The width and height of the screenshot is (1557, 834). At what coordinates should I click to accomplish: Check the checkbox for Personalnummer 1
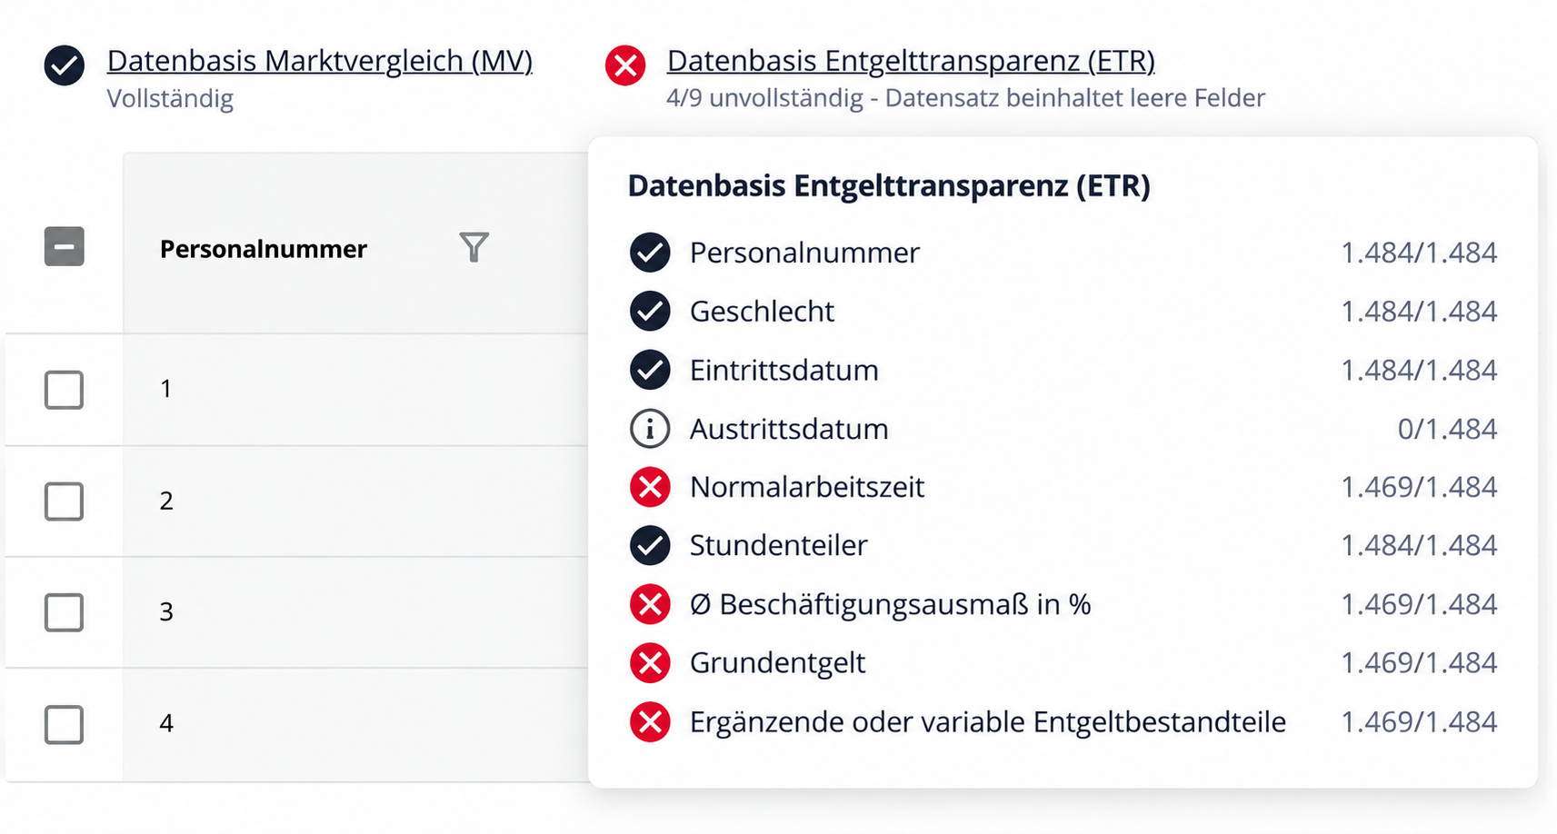65,390
